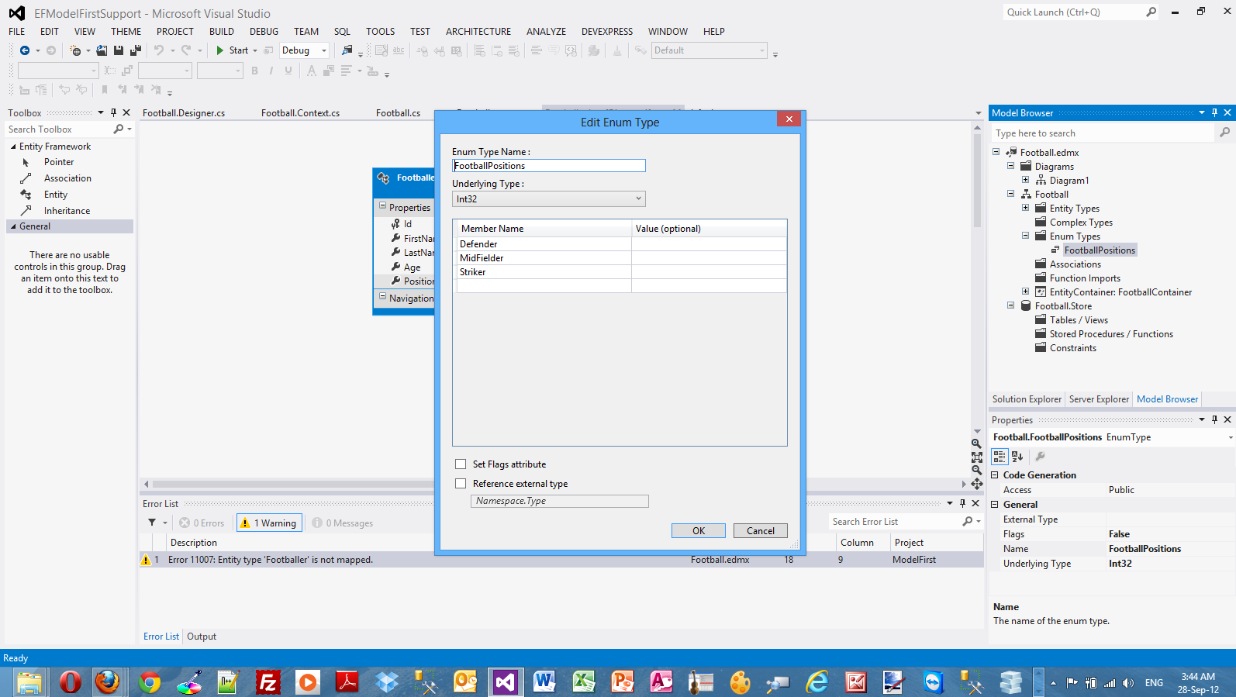Select the Error 11007 warning row
This screenshot has height=697, width=1236.
click(561, 560)
